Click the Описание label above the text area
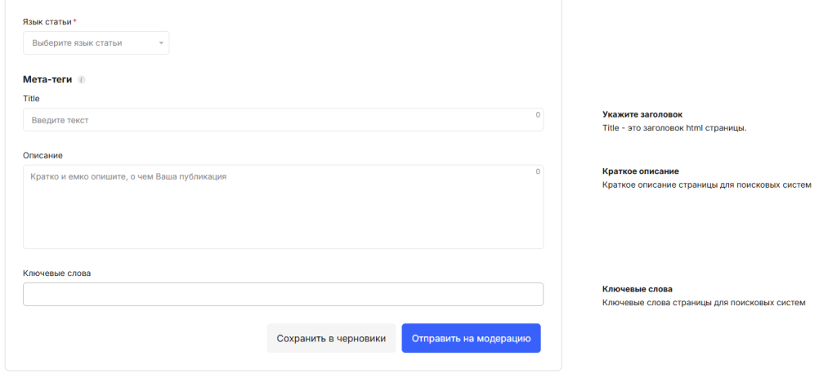Image resolution: width=837 pixels, height=378 pixels. [43, 155]
